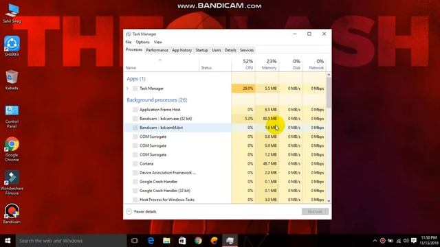Sort by the Memory column header

267,64
